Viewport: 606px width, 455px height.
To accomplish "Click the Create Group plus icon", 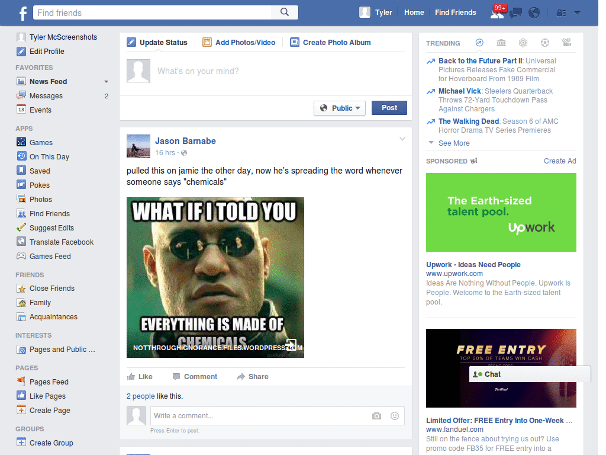I will [x=21, y=442].
